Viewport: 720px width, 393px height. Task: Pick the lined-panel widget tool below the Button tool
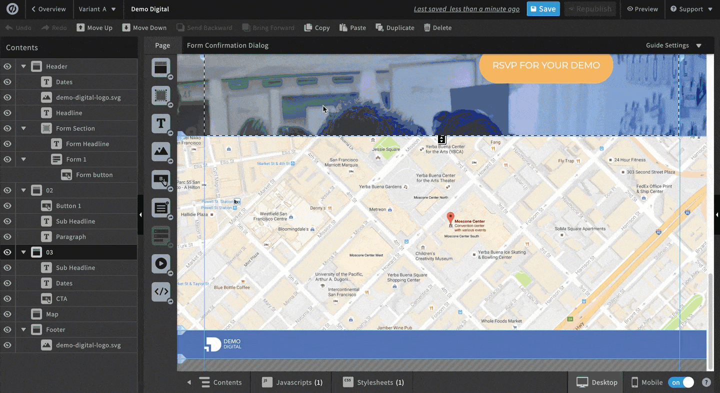161,207
